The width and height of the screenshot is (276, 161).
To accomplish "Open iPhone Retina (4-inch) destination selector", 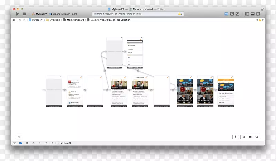I will pos(63,14).
